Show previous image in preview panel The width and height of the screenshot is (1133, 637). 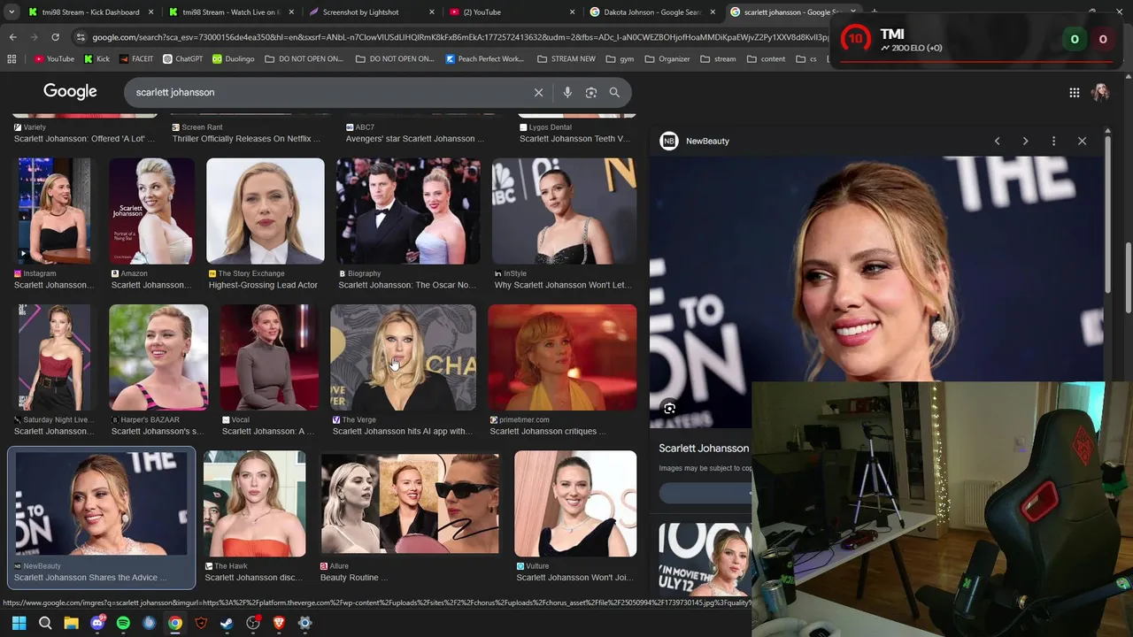point(998,141)
